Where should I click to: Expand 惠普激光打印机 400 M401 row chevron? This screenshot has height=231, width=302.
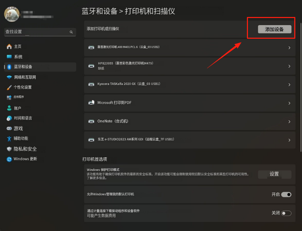pyautogui.click(x=289, y=48)
